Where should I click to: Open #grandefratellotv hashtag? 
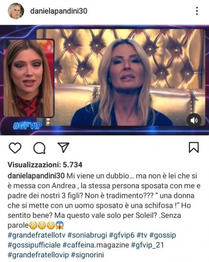click(36, 235)
